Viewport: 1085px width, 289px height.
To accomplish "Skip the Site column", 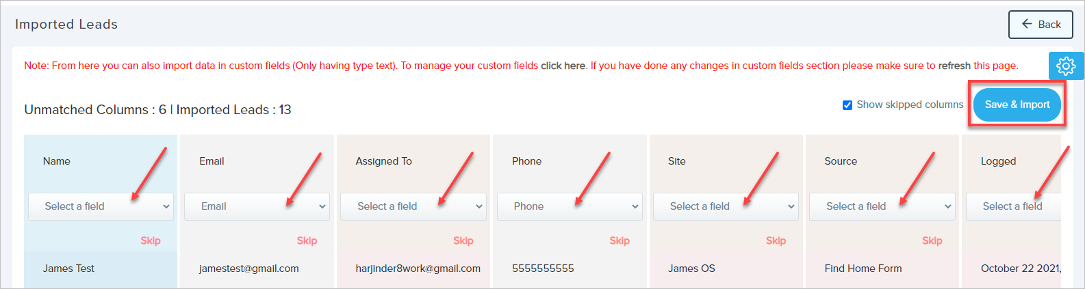I will pyautogui.click(x=776, y=240).
